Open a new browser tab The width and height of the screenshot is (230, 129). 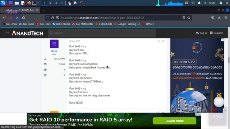(44, 10)
